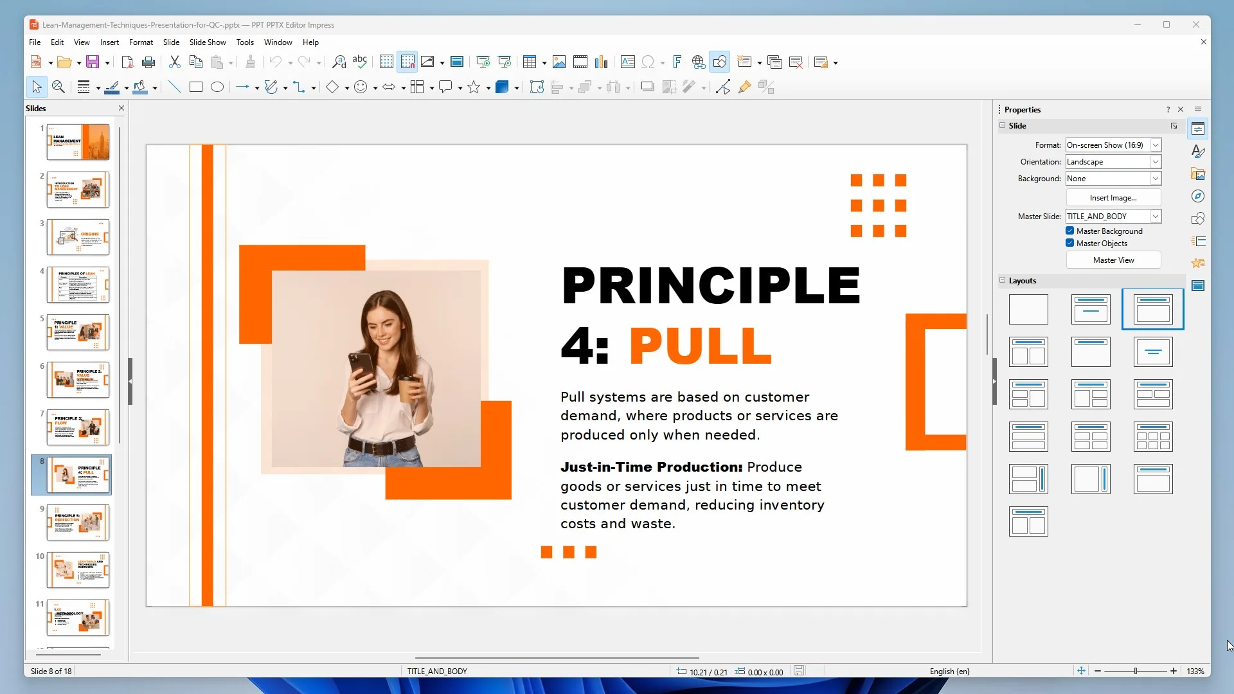
Task: Click the Cut scissors icon
Action: (x=174, y=62)
